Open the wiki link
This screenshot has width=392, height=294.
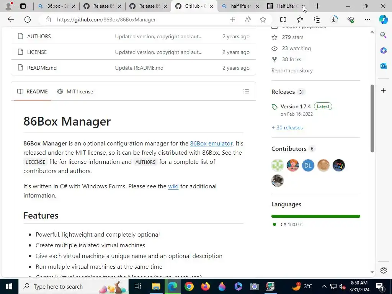click(x=173, y=186)
